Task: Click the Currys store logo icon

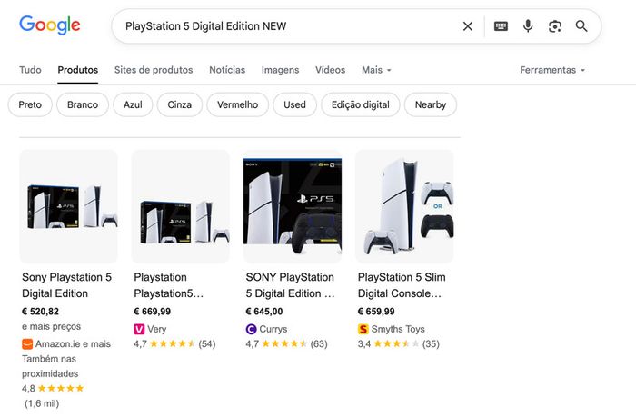Action: (251, 329)
